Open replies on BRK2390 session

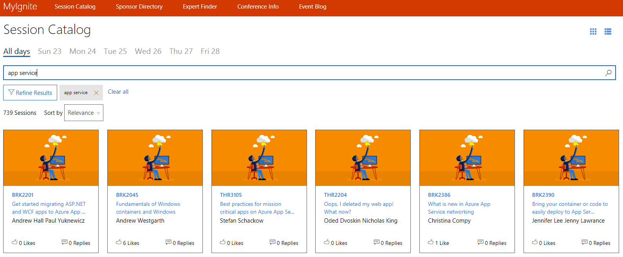(x=584, y=243)
